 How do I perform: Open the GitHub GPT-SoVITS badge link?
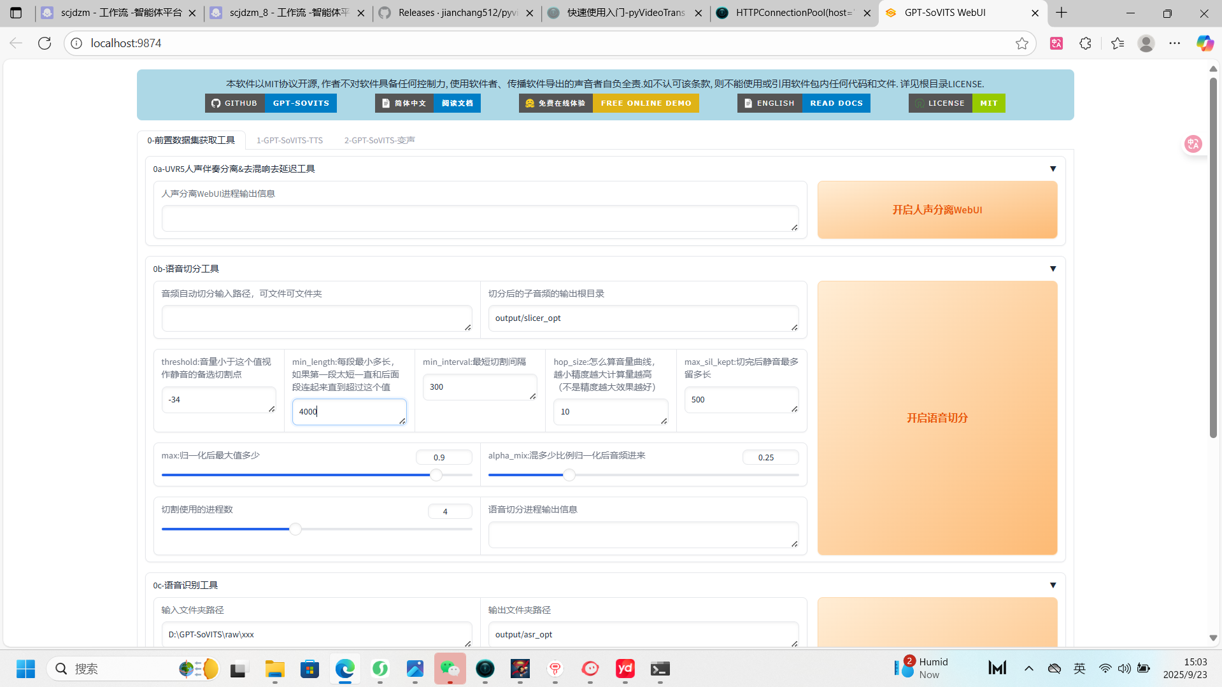coord(271,103)
